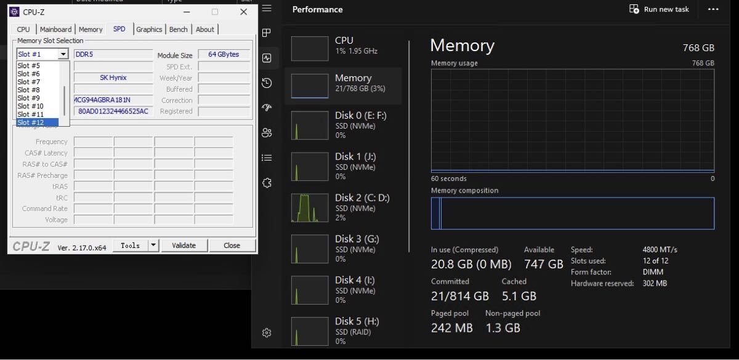The height and width of the screenshot is (360, 739).
Task: Open the Services puzzle-piece icon
Action: point(267,183)
